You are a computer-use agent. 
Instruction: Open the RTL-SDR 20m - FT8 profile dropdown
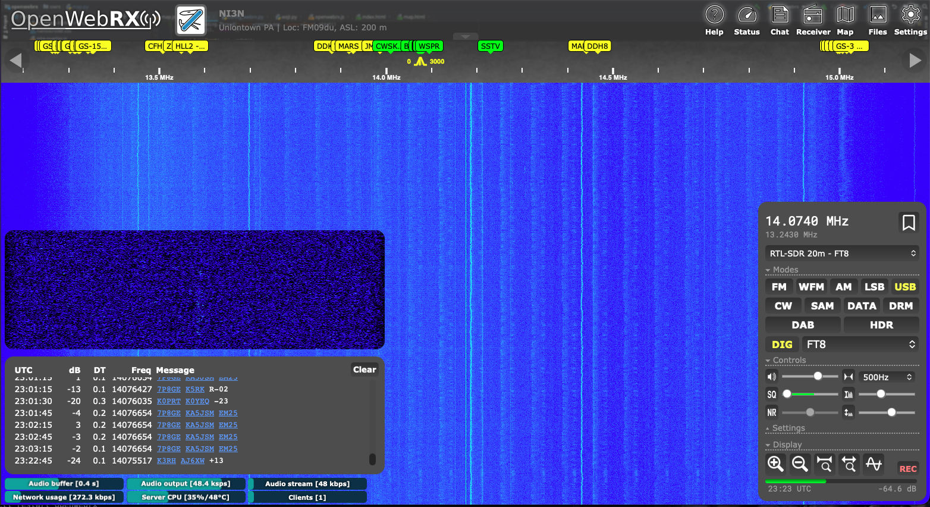pyautogui.click(x=842, y=253)
